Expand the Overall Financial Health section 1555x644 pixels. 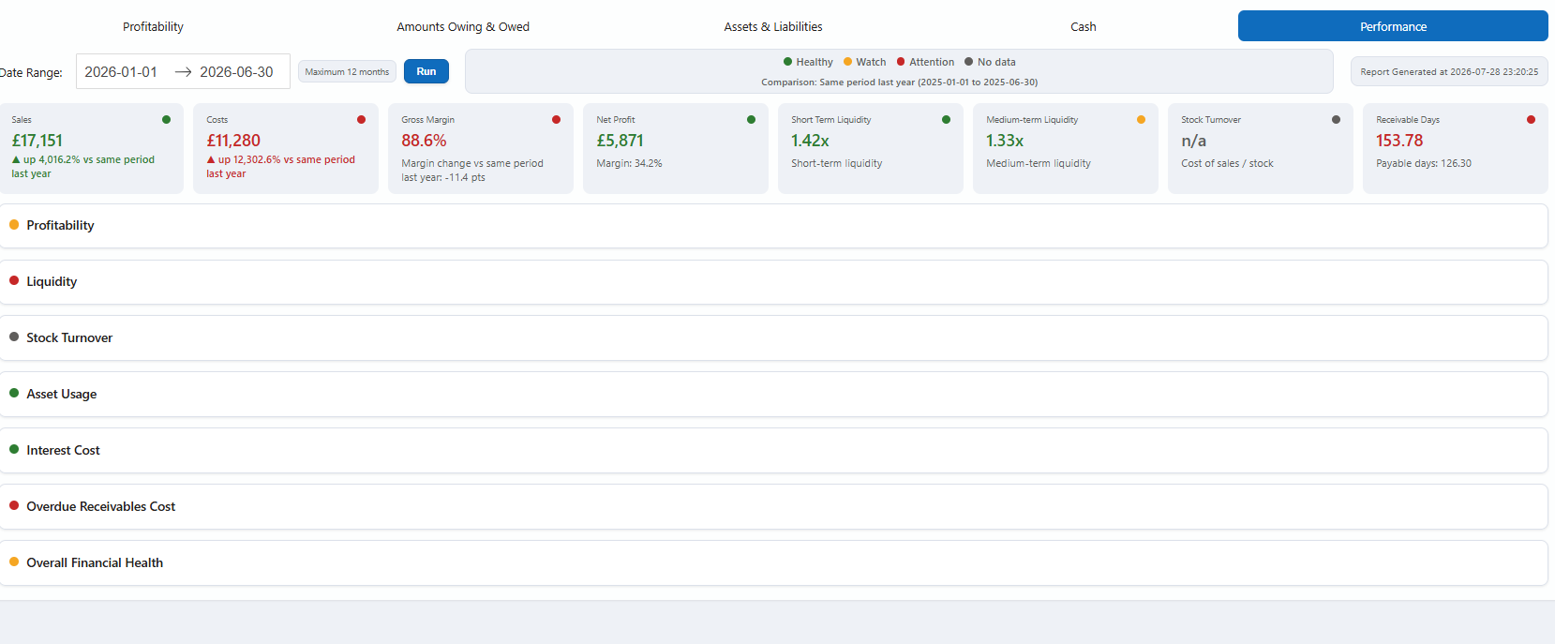pyautogui.click(x=773, y=563)
